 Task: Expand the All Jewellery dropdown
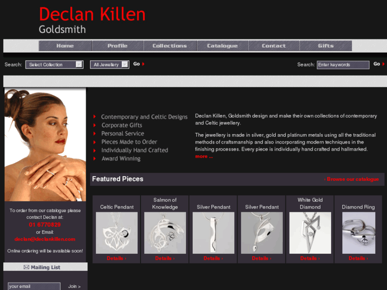[x=110, y=65]
